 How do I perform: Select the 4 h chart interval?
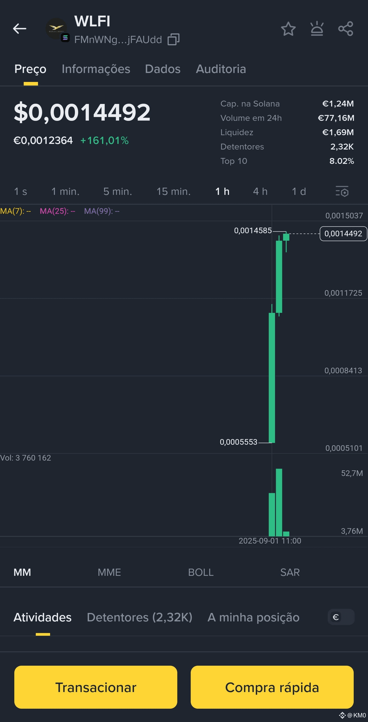click(260, 192)
